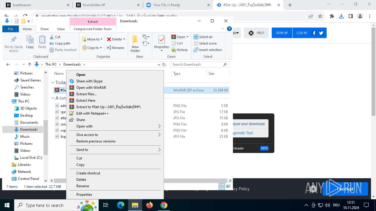Switch to Large icons view icon
The image size is (376, 211).
[x=228, y=186]
